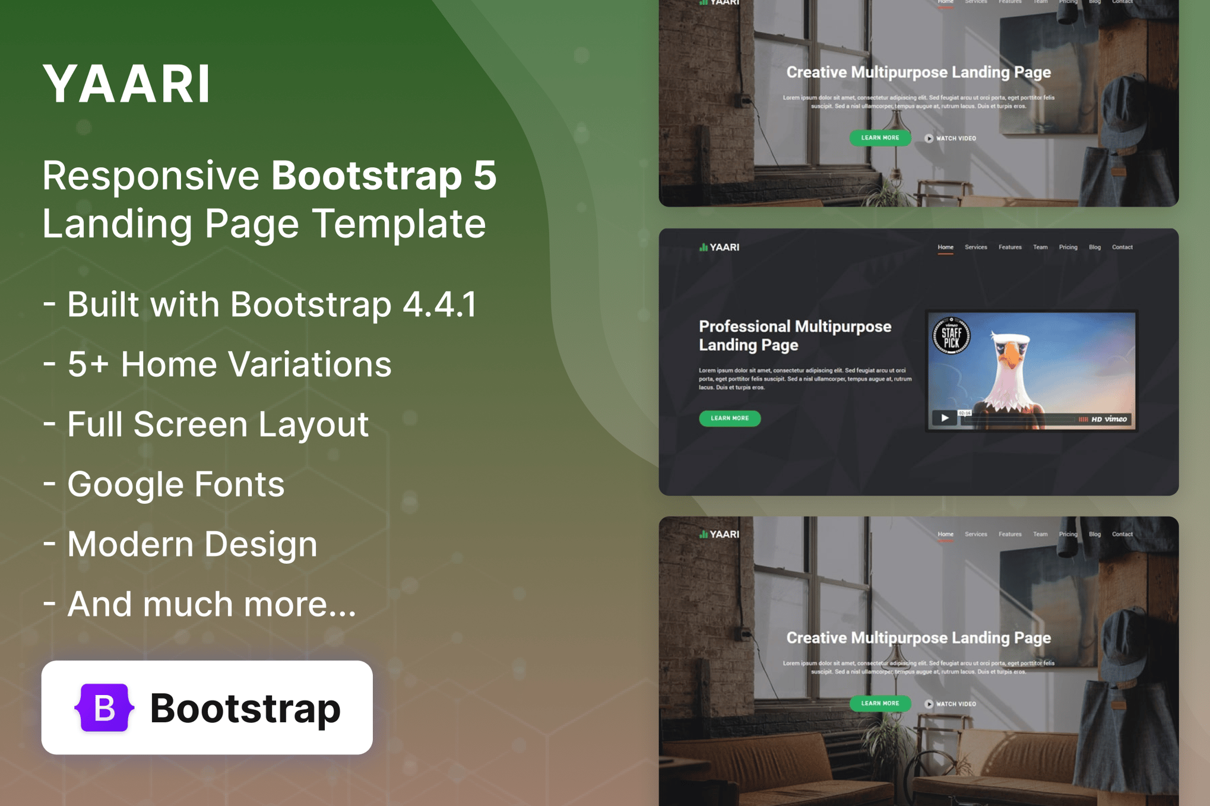Toggle the HD quality icon in the video player
This screenshot has width=1210, height=806.
click(x=1097, y=419)
